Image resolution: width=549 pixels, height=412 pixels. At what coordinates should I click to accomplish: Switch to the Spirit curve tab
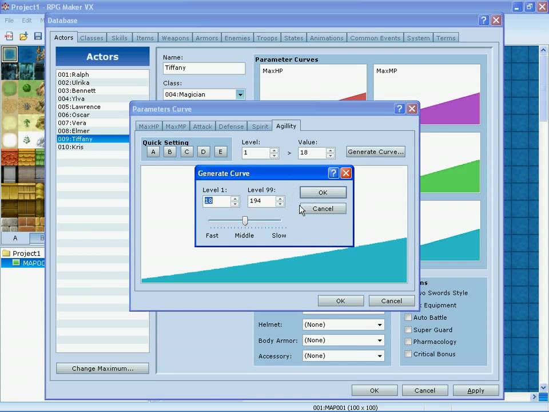[260, 126]
